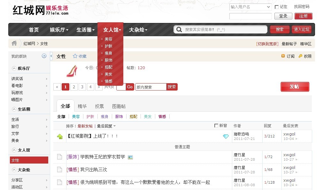
Task: Click the 切换到宽版 link
Action: pos(267,44)
